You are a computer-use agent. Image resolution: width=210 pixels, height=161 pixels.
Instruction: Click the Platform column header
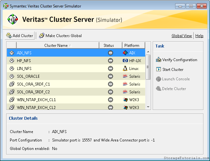[133, 46]
